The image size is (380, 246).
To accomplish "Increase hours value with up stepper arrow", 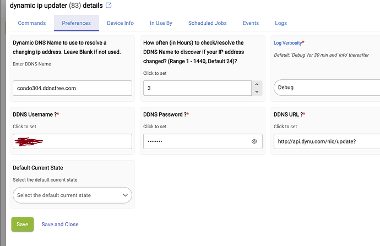I will tap(256, 85).
